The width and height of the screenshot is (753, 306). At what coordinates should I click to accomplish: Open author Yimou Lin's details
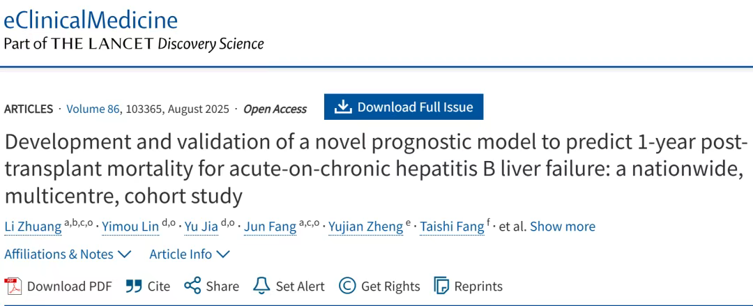(x=130, y=227)
